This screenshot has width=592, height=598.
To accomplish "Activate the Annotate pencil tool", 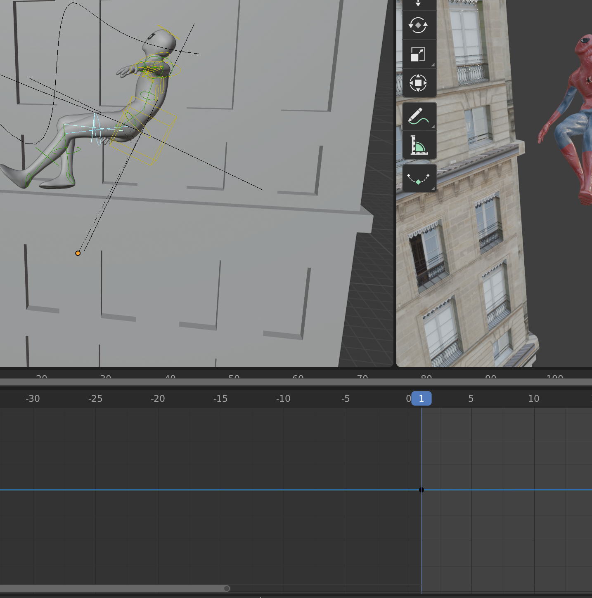I will coord(418,116).
